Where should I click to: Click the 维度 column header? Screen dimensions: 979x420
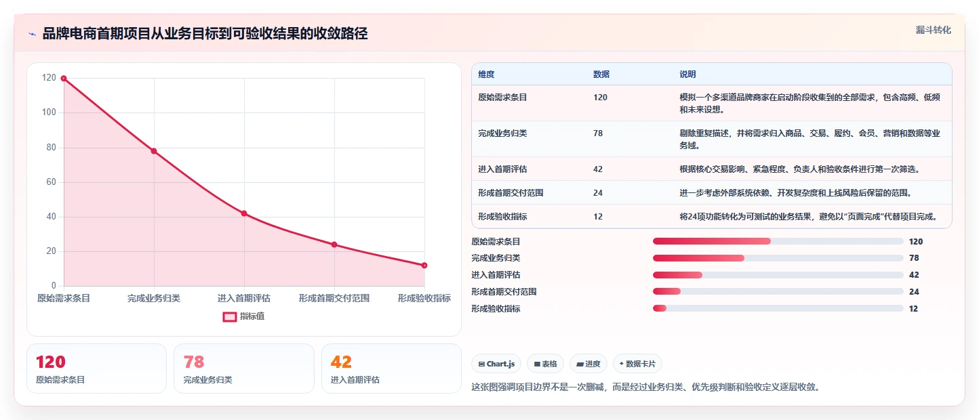point(486,75)
